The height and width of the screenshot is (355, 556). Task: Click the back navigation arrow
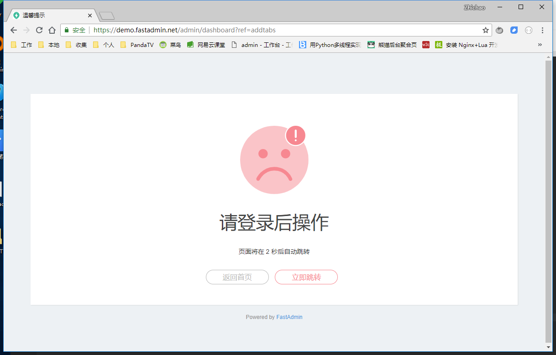(x=13, y=30)
